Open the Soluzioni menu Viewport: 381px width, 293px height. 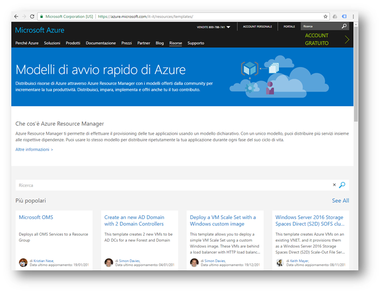tap(52, 43)
